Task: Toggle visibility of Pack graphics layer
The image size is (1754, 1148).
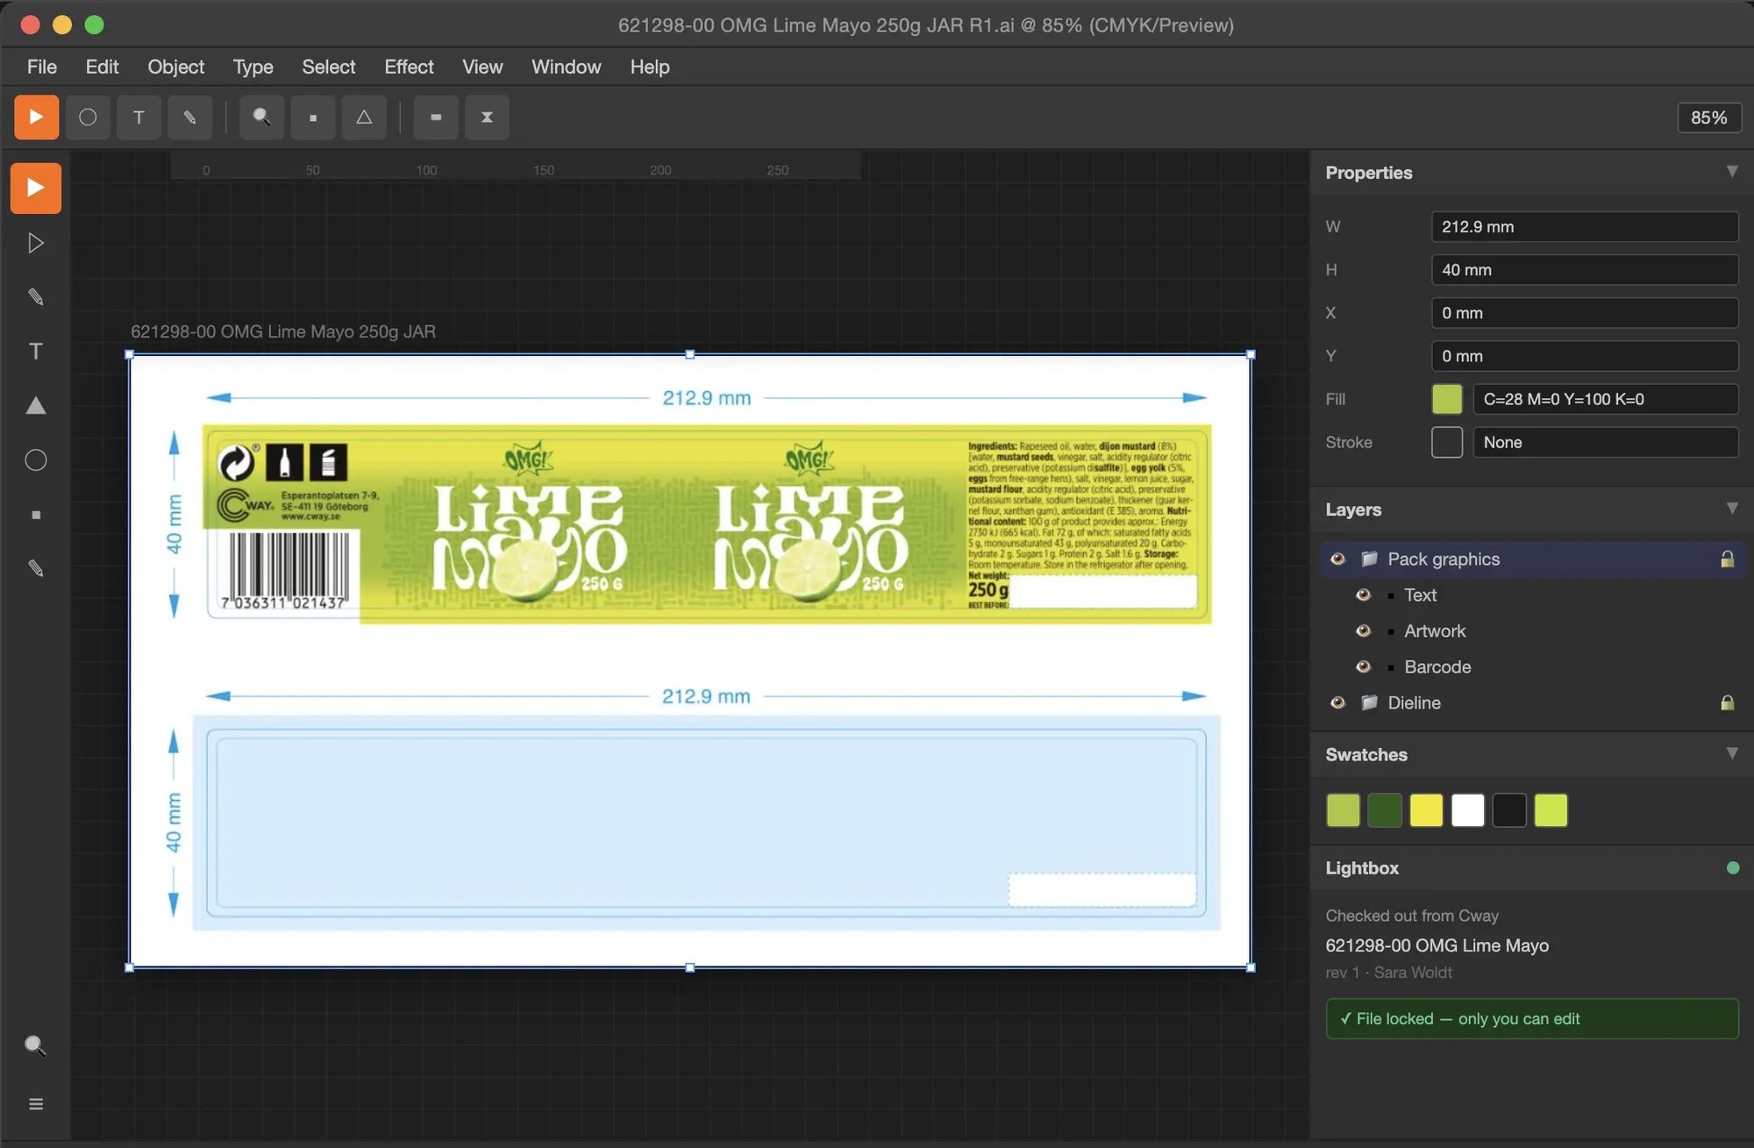Action: [1337, 560]
